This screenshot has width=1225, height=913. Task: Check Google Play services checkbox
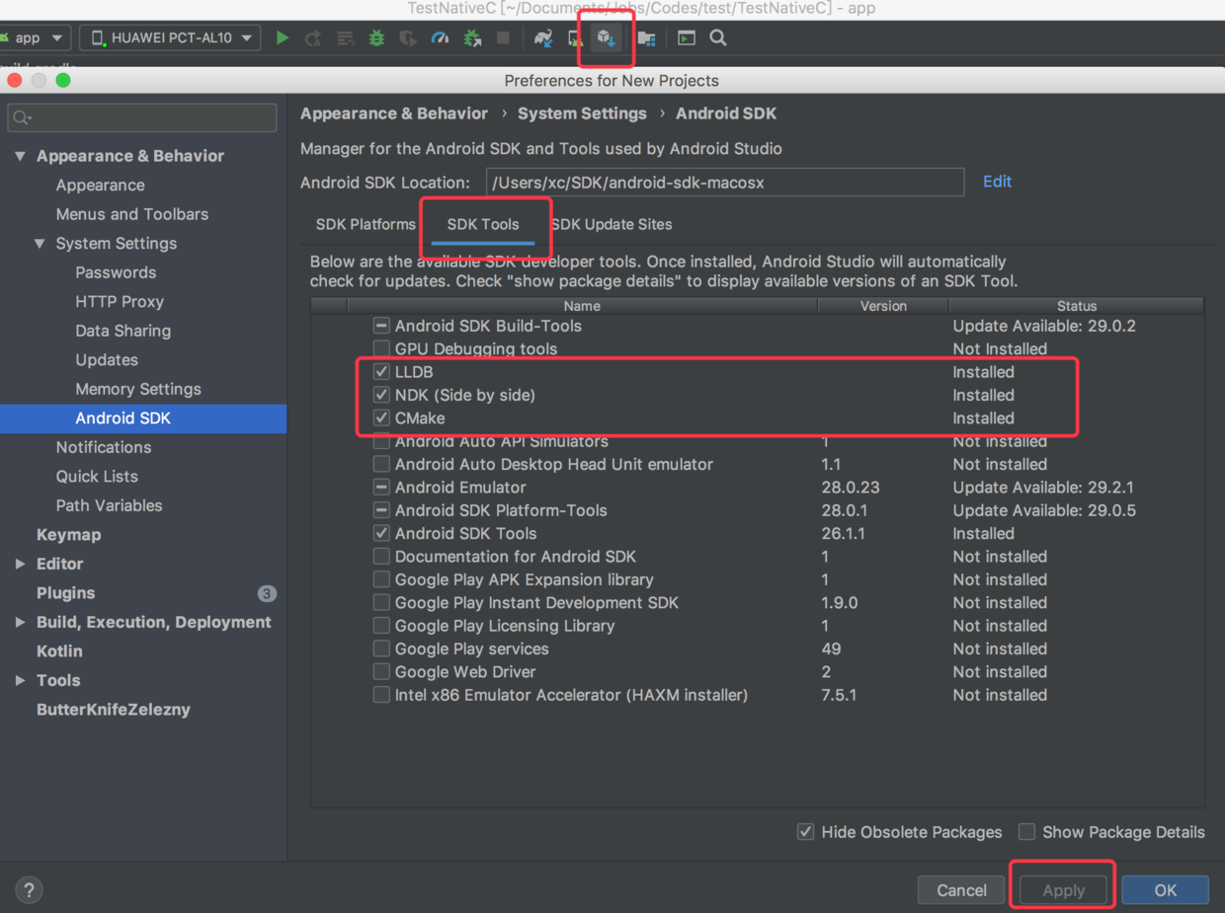coord(381,648)
